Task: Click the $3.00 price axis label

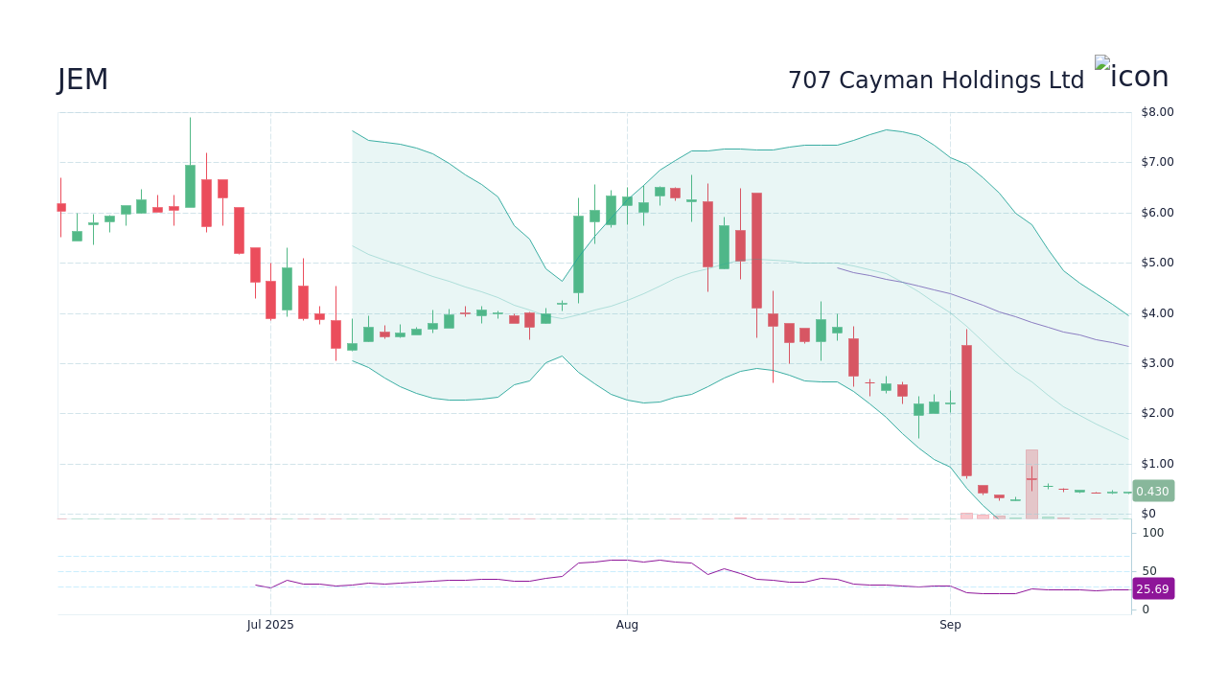Action: [x=1157, y=363]
